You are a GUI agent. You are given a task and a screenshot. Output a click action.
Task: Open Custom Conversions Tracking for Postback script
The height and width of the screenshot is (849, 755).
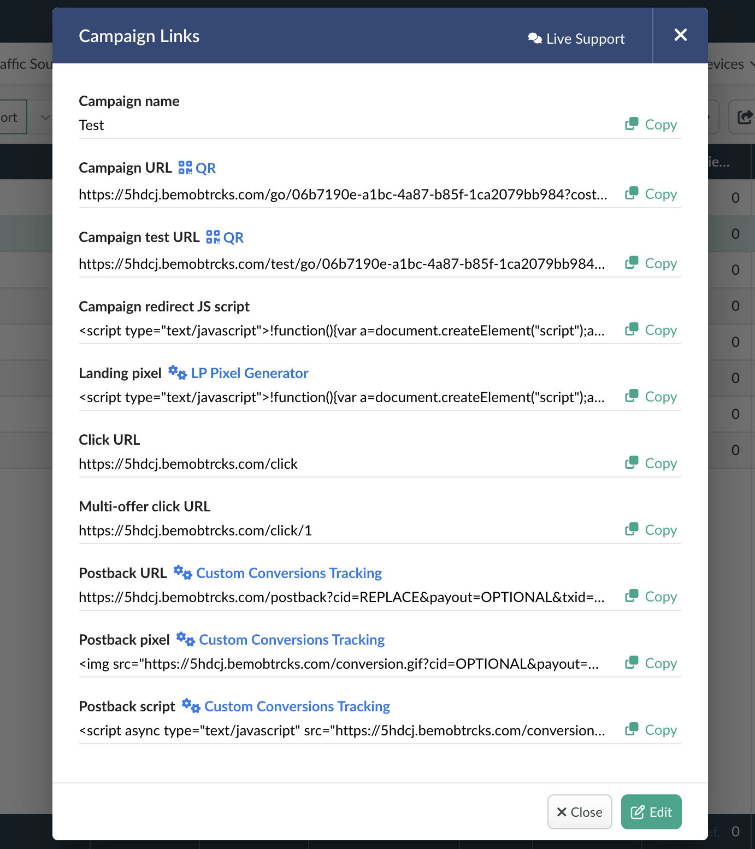click(297, 706)
